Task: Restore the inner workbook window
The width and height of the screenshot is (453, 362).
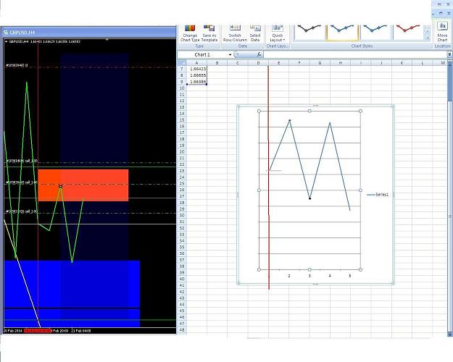Action: 441,13
